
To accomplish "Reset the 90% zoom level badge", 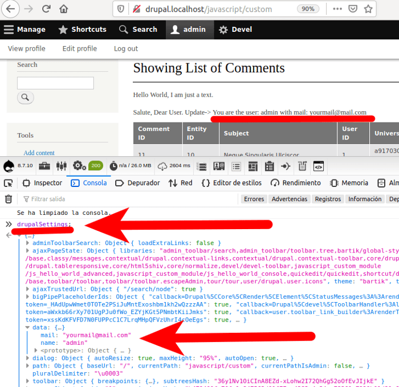I will coord(308,9).
